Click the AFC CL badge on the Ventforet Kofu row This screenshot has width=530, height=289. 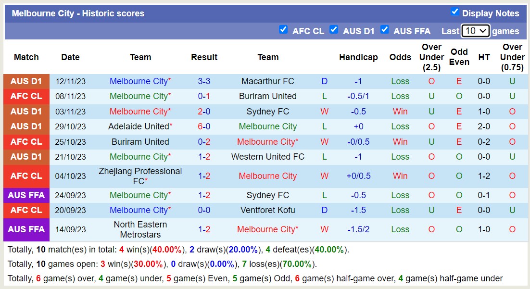point(26,210)
